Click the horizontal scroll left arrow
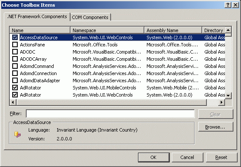The image size is (241, 167). tap(13, 102)
